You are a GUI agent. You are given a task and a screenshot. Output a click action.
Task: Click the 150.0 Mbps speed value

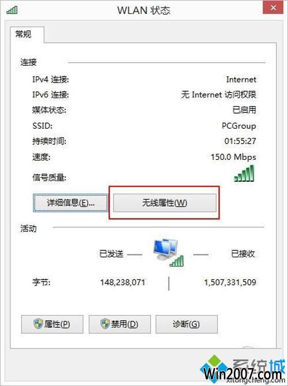pos(233,157)
